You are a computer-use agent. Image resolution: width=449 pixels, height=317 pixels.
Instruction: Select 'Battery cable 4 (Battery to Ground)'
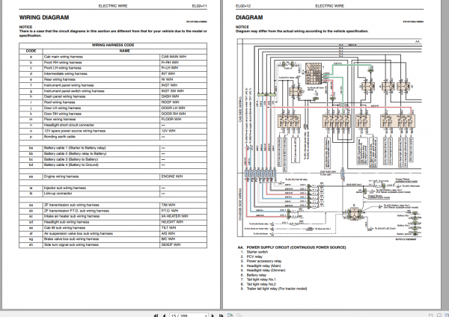coord(113,165)
